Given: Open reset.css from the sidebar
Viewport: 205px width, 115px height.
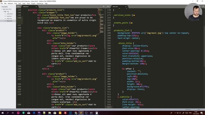Looking at the screenshot, I should tap(9, 16).
